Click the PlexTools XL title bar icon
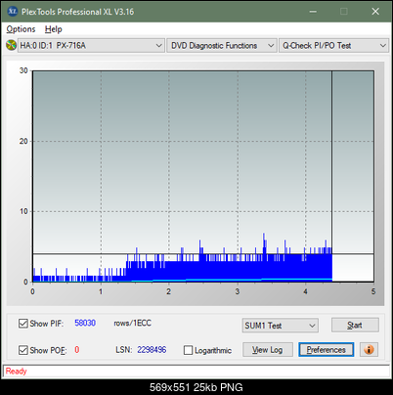The image size is (393, 395). 13,12
